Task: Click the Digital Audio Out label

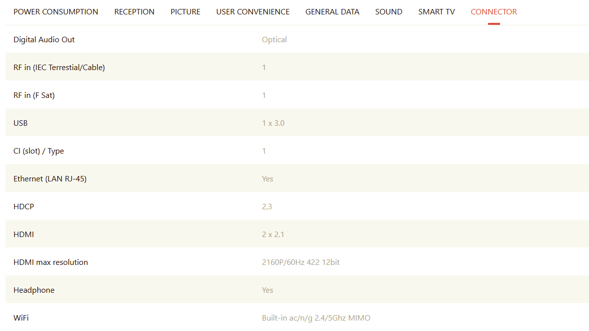Action: click(44, 40)
